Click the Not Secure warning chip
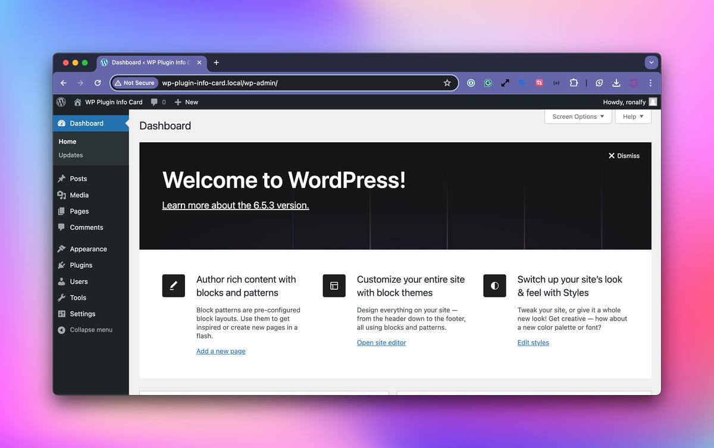714x448 pixels. click(x=135, y=83)
